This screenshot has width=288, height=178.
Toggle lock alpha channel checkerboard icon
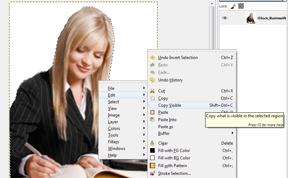241,6
